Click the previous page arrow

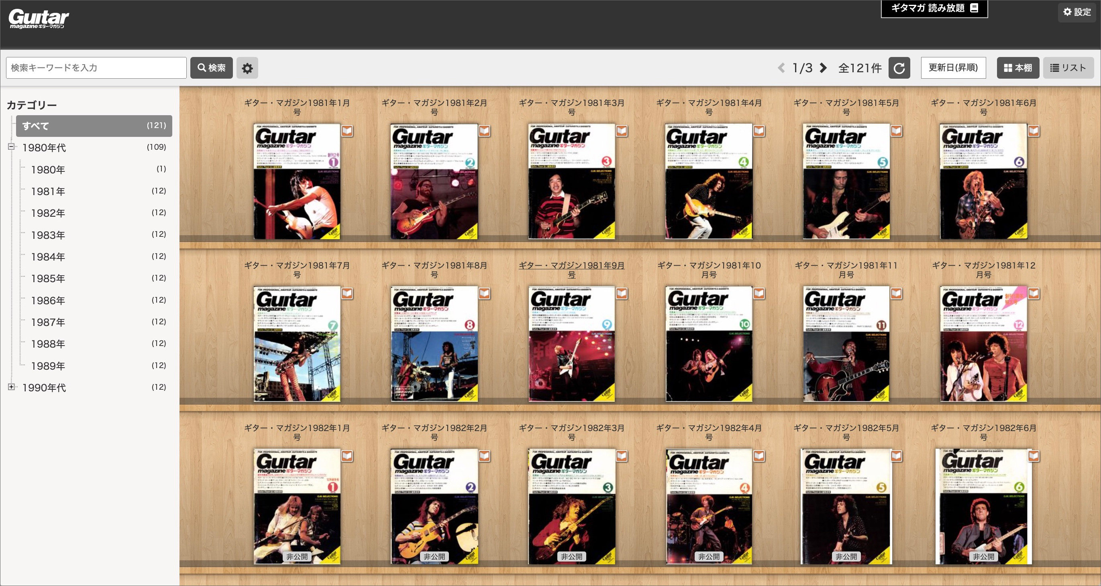coord(781,68)
